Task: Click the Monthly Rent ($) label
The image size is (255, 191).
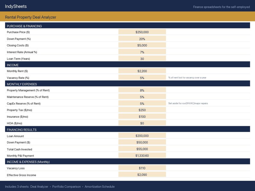Action: 17,71
